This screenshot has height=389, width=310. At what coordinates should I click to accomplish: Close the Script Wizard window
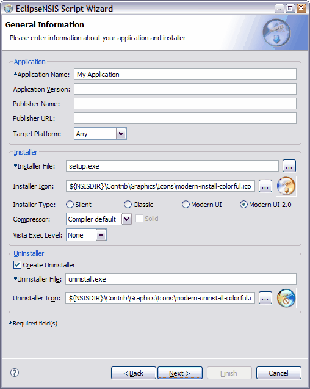tap(301, 9)
